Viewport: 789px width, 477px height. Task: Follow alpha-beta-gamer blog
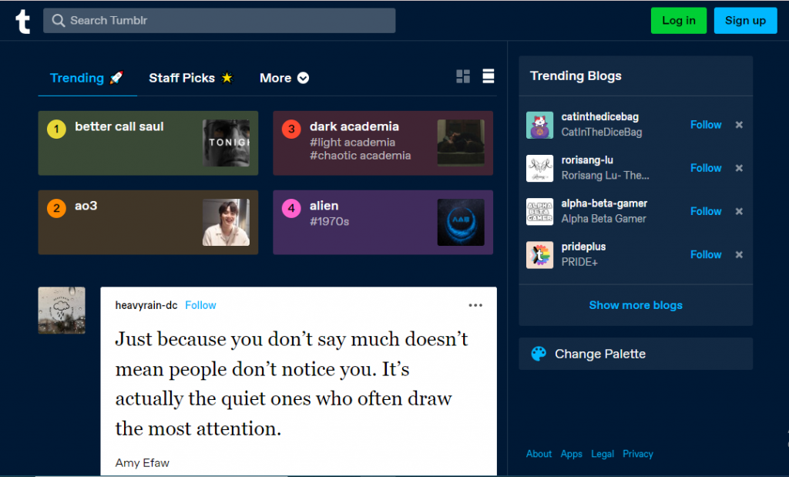[x=706, y=211]
